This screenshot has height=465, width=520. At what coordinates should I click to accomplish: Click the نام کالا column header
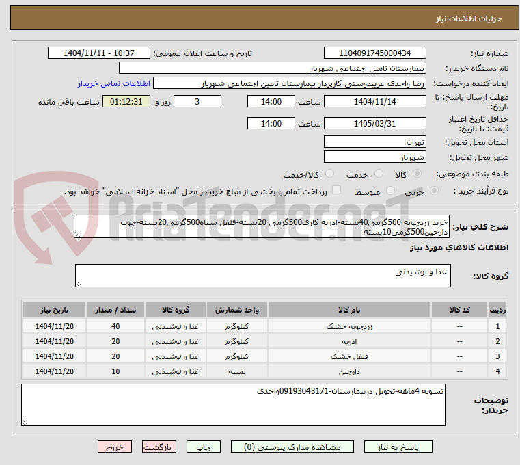(349, 310)
